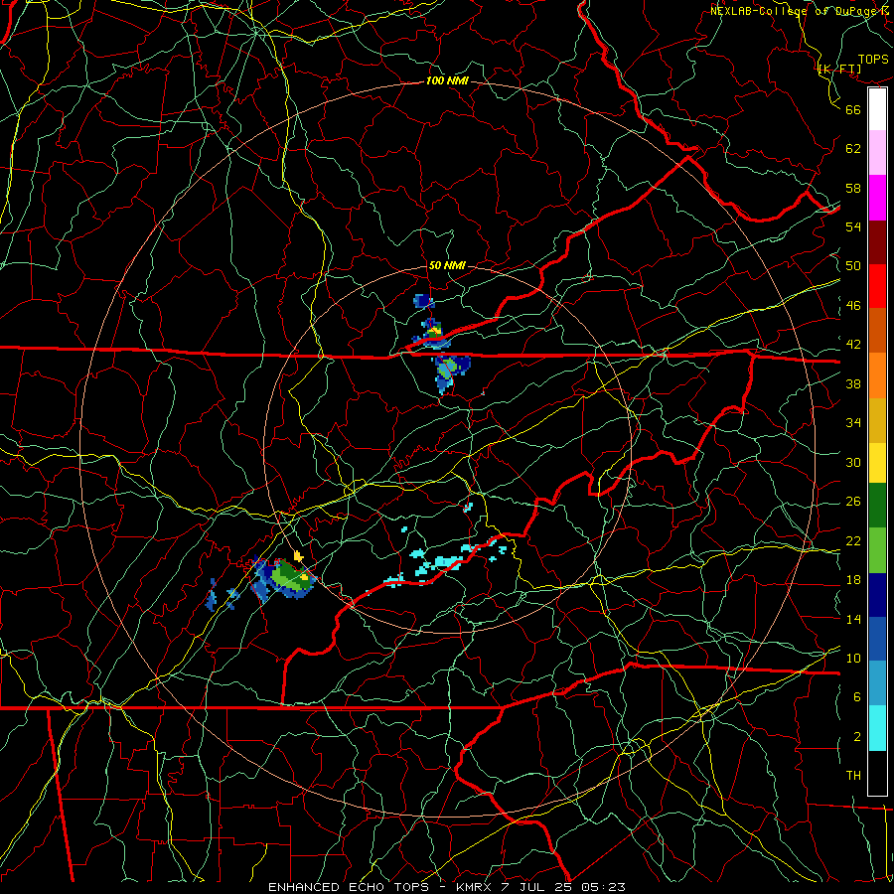
Task: Select the 10 legend value
Action: click(x=853, y=658)
